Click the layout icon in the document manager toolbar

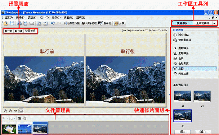tap(11, 118)
